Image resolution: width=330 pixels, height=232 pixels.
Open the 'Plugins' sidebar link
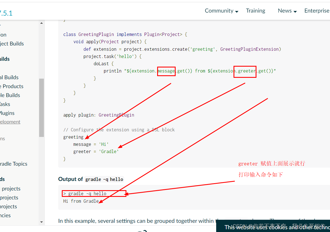(7, 113)
